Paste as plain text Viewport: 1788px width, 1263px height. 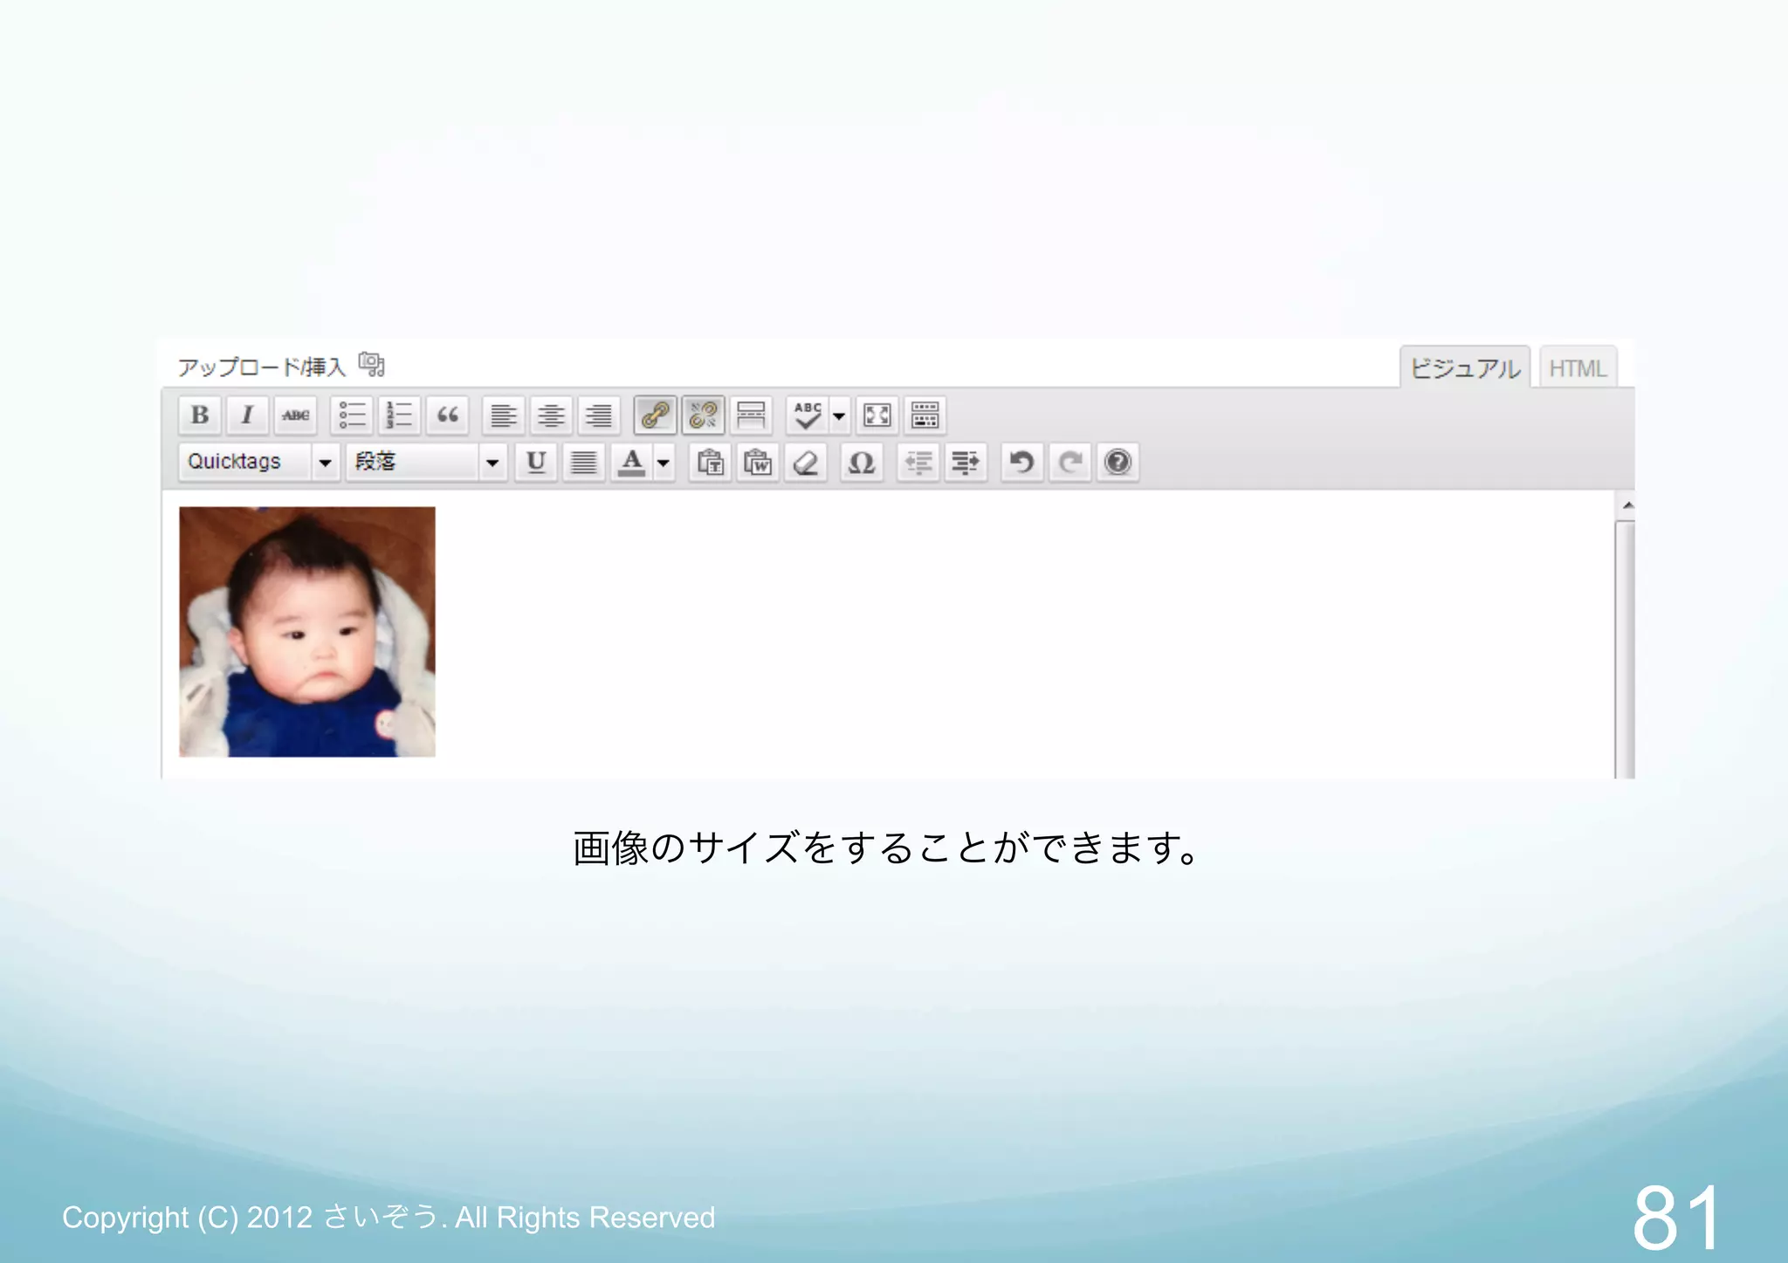tap(711, 462)
